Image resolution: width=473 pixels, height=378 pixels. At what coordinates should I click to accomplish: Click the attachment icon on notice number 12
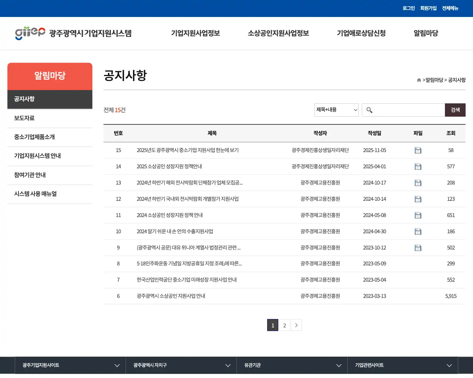pos(418,199)
